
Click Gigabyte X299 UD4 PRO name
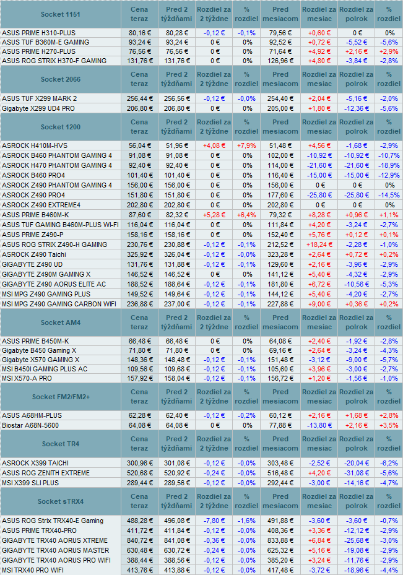[38, 108]
